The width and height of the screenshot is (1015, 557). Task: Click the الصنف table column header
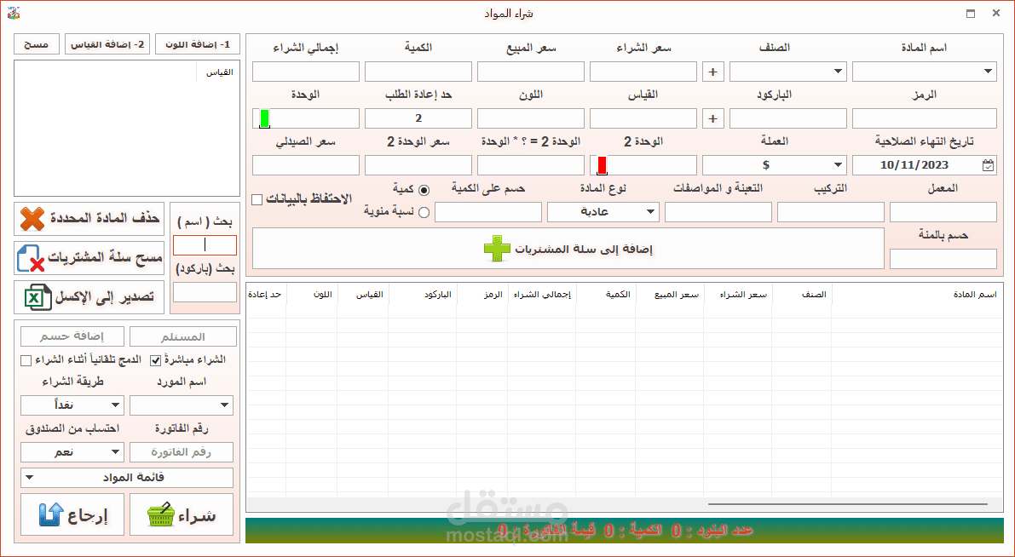click(x=801, y=295)
